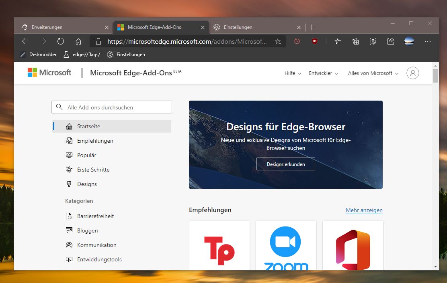Viewport: 447px width, 283px height.
Task: Open a new tab with plus button
Action: click(x=312, y=27)
